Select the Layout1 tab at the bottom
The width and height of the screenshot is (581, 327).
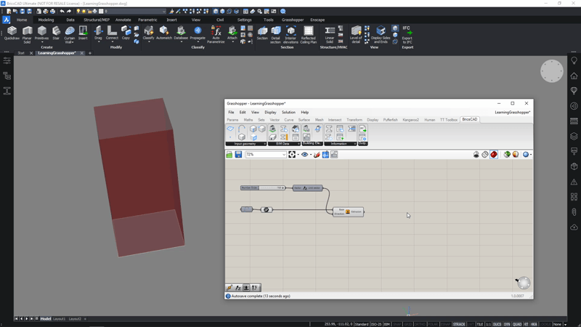coord(59,319)
